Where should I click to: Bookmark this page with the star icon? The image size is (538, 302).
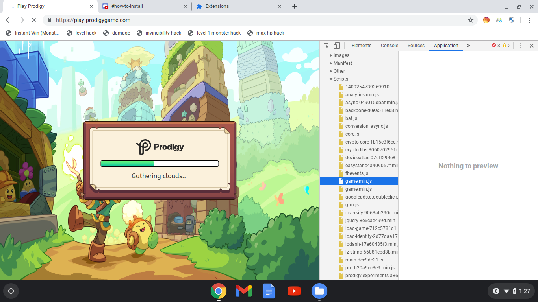[x=471, y=20]
